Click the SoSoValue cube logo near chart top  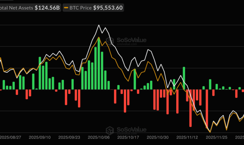click(110, 41)
